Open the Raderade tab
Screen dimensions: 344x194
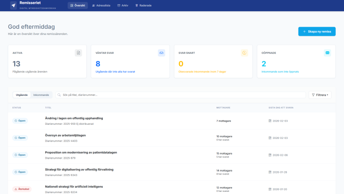tap(143, 6)
